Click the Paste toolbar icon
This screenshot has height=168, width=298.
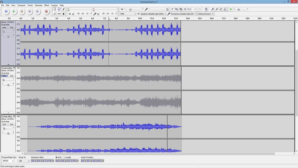point(181,9)
